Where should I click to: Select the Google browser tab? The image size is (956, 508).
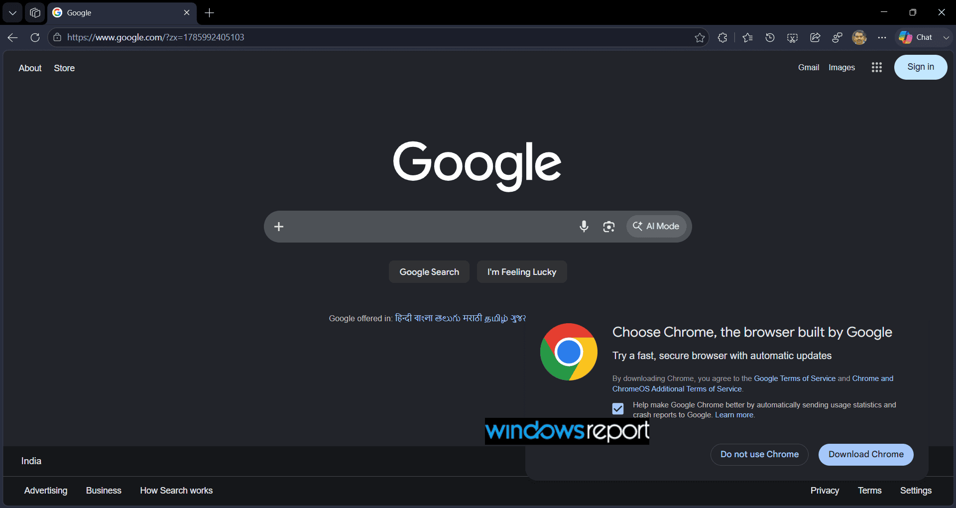[121, 13]
